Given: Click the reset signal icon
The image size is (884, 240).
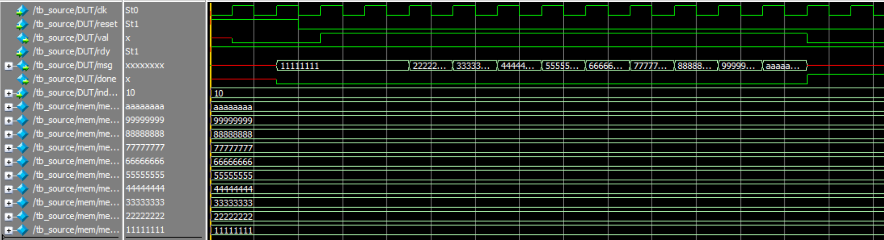Looking at the screenshot, I should click(x=22, y=24).
